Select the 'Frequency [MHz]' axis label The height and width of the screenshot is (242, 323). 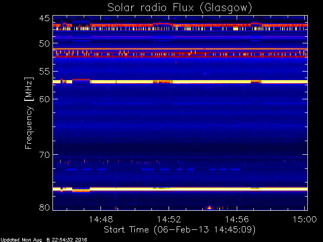point(29,113)
